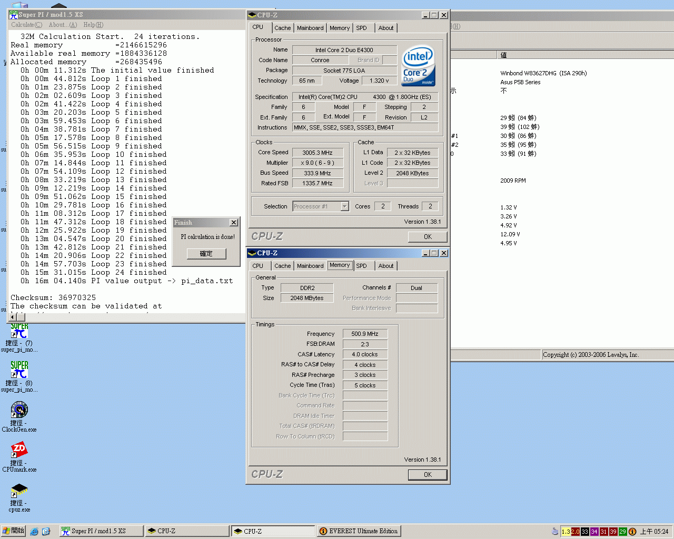Confirm the PI calculation done dialog
Viewport: 674px width, 539px height.
(x=206, y=254)
